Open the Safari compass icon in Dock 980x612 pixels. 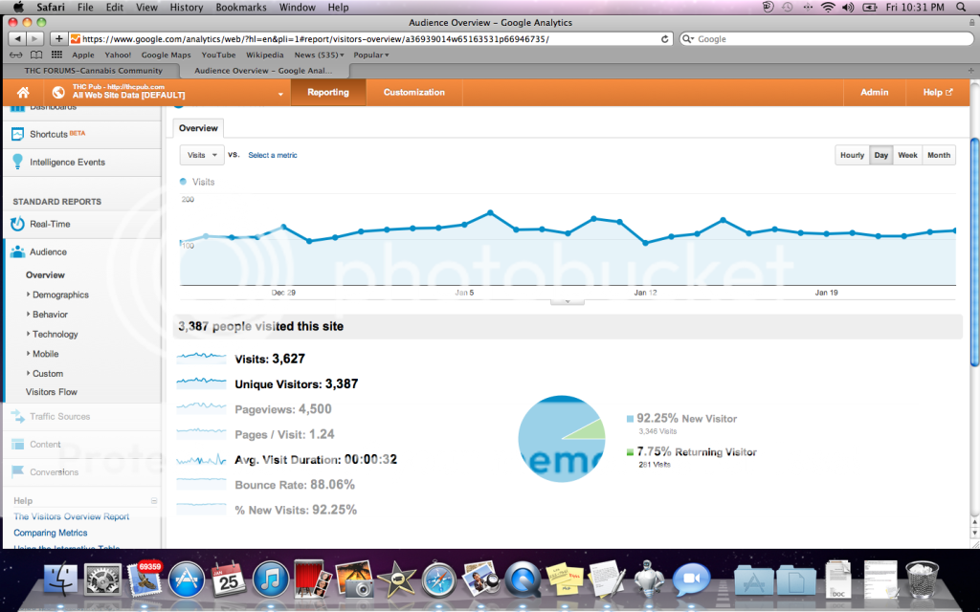coord(438,579)
